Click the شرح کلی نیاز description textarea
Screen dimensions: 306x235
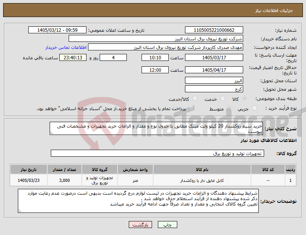[x=156, y=128]
